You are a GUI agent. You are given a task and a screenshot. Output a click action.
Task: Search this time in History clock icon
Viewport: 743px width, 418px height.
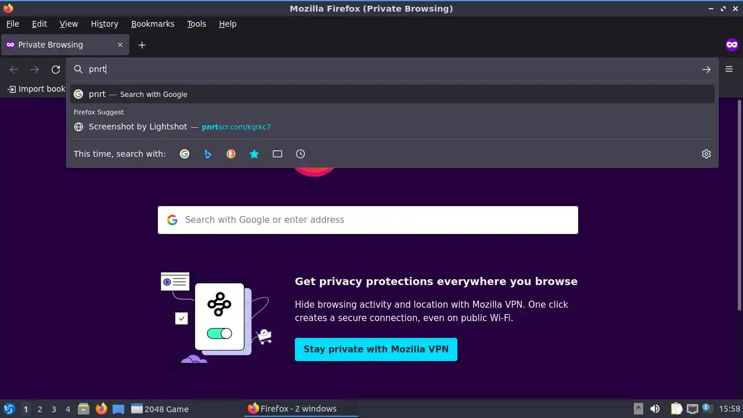[300, 154]
